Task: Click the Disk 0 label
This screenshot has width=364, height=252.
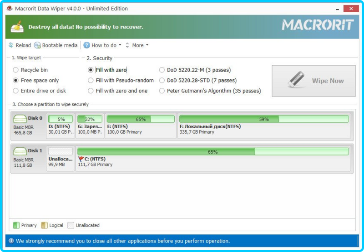Action: (x=35, y=118)
